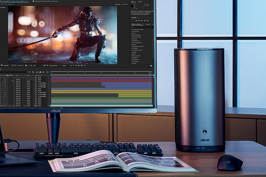Jump to last frame in Preview panel

[148, 21]
